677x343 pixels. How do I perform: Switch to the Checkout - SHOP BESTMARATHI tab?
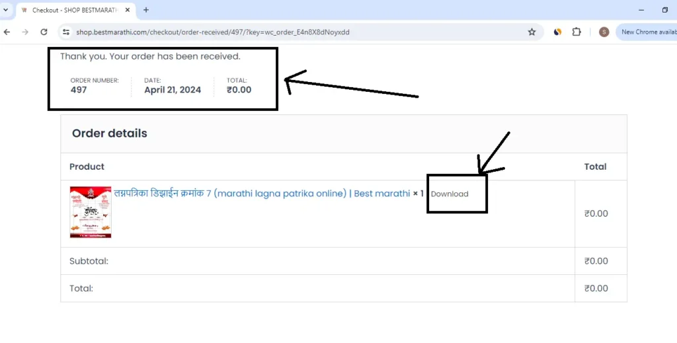click(x=73, y=10)
